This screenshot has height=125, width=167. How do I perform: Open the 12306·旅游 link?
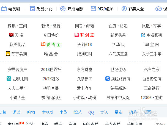152,98
